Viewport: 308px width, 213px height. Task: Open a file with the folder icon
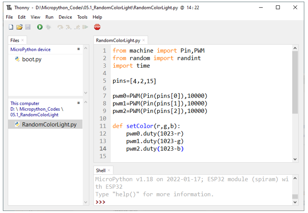tap(19, 27)
